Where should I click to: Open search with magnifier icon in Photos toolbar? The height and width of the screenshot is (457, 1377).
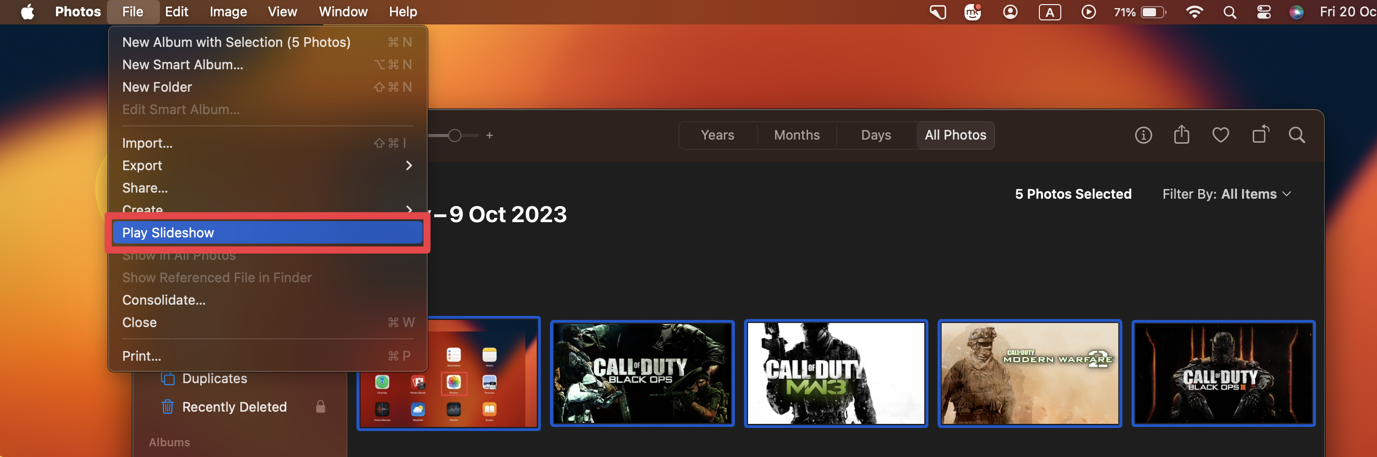pyautogui.click(x=1296, y=135)
